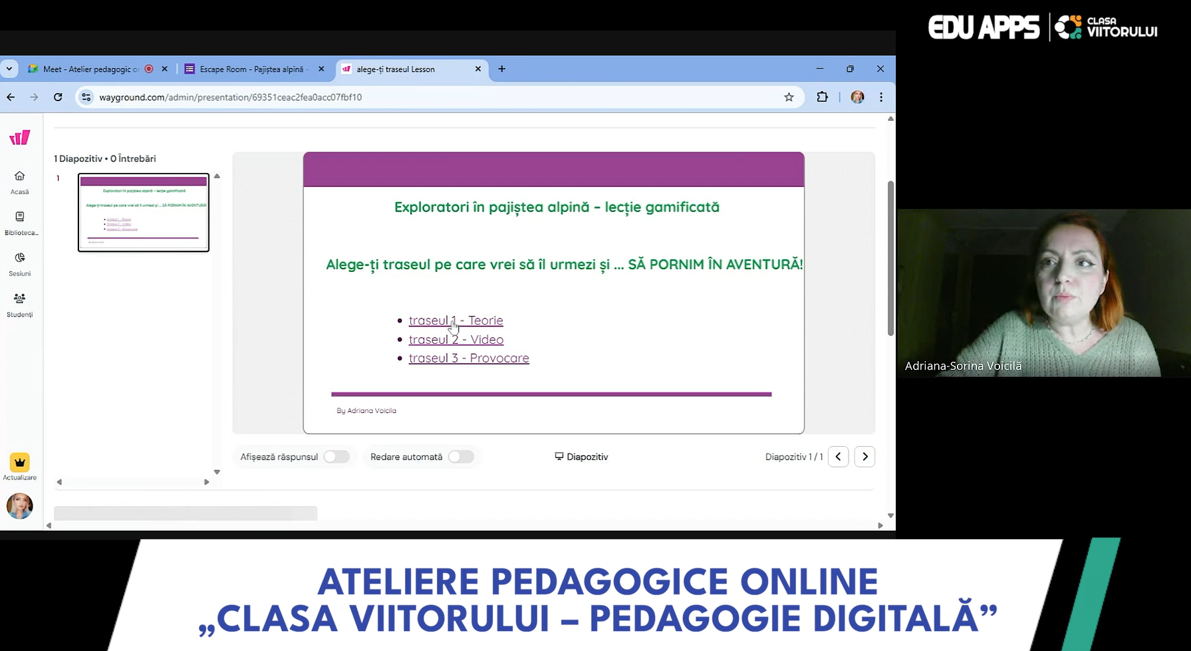Go to the previous diapozitiv

[838, 457]
